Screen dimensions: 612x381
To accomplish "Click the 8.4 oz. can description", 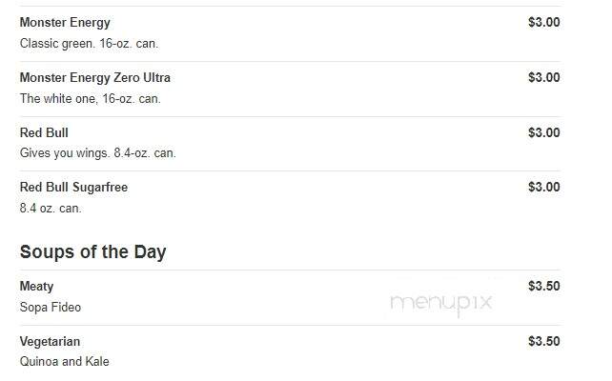I will pyautogui.click(x=51, y=209).
